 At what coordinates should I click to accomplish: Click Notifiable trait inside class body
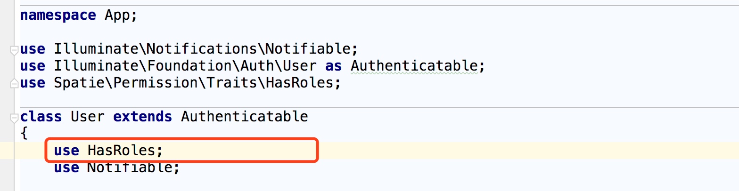pos(130,167)
